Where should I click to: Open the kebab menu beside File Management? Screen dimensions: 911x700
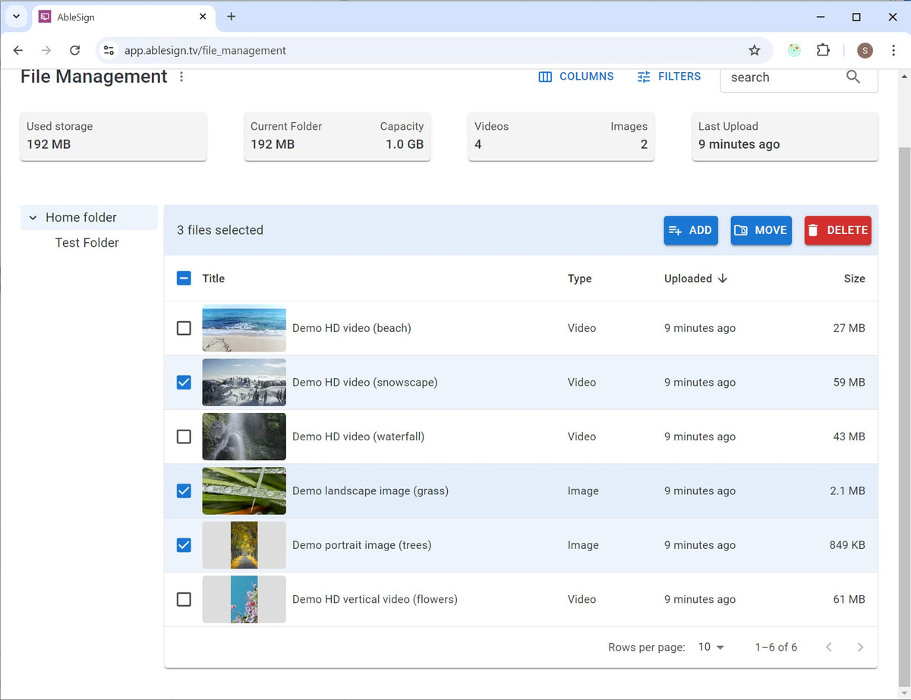[x=181, y=77]
